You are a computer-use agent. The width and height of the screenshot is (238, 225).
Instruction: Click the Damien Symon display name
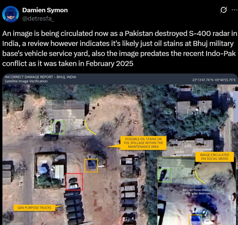[x=45, y=10]
